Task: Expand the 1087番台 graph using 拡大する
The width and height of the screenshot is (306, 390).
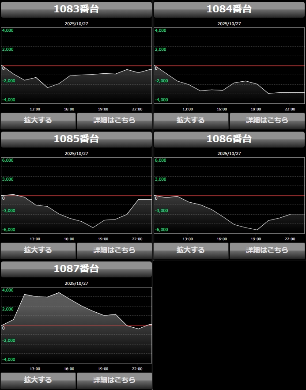Action: [38, 380]
